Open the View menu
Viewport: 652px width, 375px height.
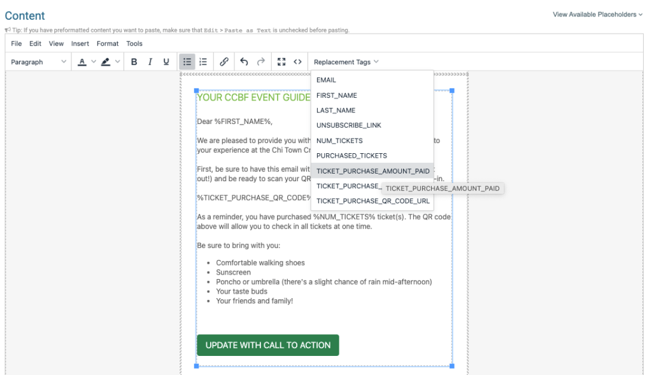pos(56,44)
